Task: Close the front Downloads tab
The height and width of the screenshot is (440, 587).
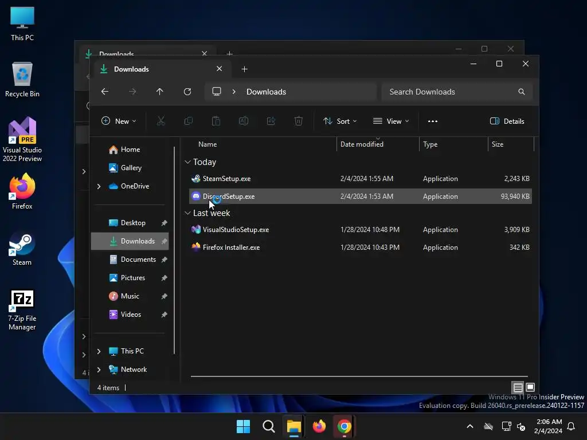Action: click(x=220, y=69)
